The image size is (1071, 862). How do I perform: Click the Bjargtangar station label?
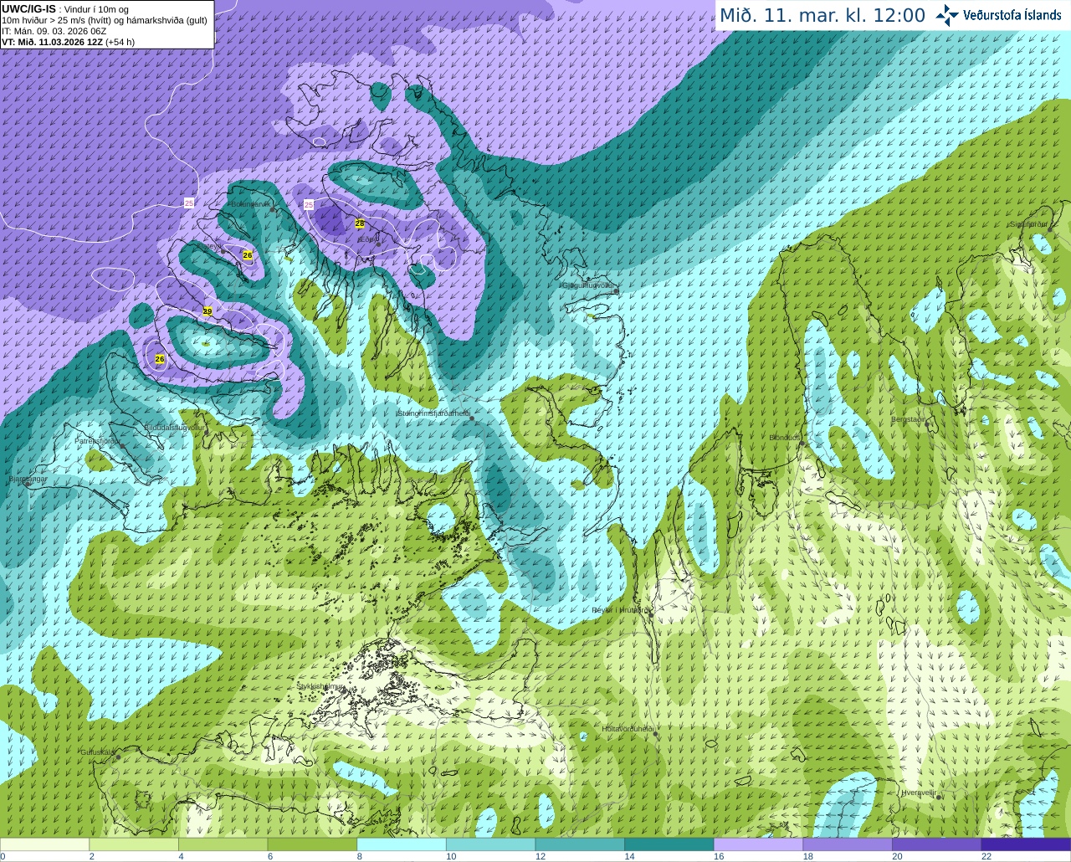[x=28, y=480]
